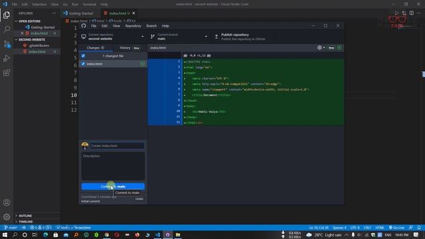Select the Getting Started editor tab
Image resolution: width=425 pixels, height=239 pixels.
coord(81,13)
